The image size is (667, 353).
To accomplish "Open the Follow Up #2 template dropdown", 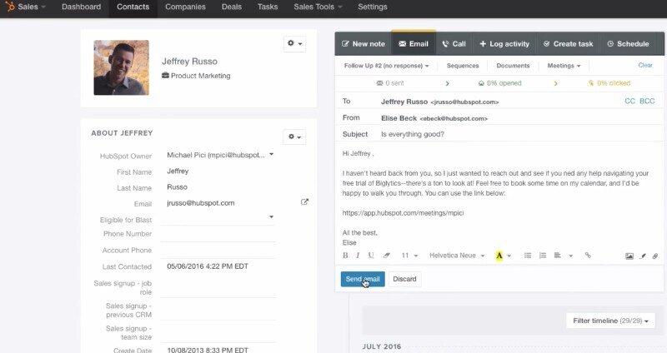I will [387, 66].
